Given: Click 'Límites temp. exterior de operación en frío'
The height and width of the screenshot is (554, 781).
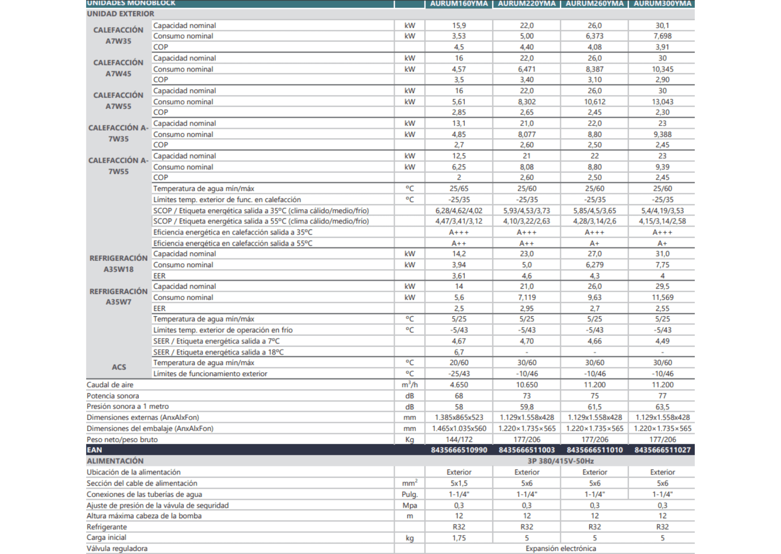Looking at the screenshot, I should click(x=223, y=330).
